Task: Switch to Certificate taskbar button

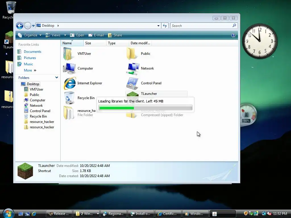Action: pyautogui.click(x=168, y=214)
